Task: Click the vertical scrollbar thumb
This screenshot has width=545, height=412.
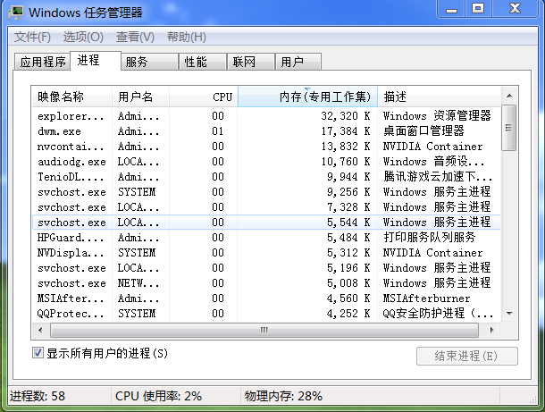Action: [x=509, y=128]
